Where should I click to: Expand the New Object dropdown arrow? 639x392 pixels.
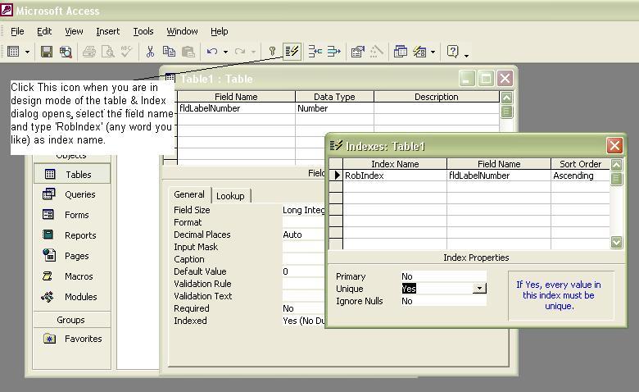pos(433,52)
